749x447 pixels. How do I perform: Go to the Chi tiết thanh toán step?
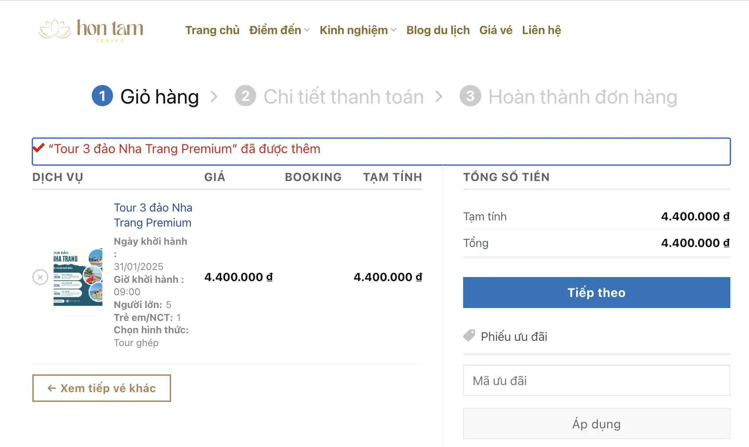[343, 97]
